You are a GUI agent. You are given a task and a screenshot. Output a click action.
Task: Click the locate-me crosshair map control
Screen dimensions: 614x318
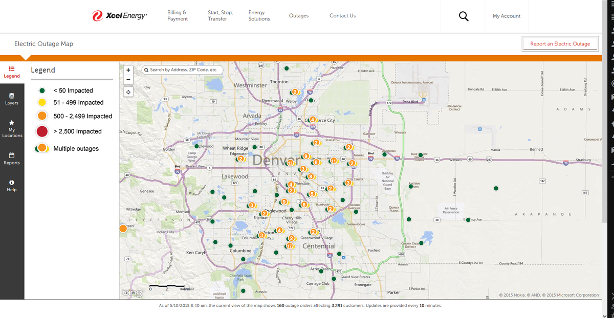tap(128, 92)
